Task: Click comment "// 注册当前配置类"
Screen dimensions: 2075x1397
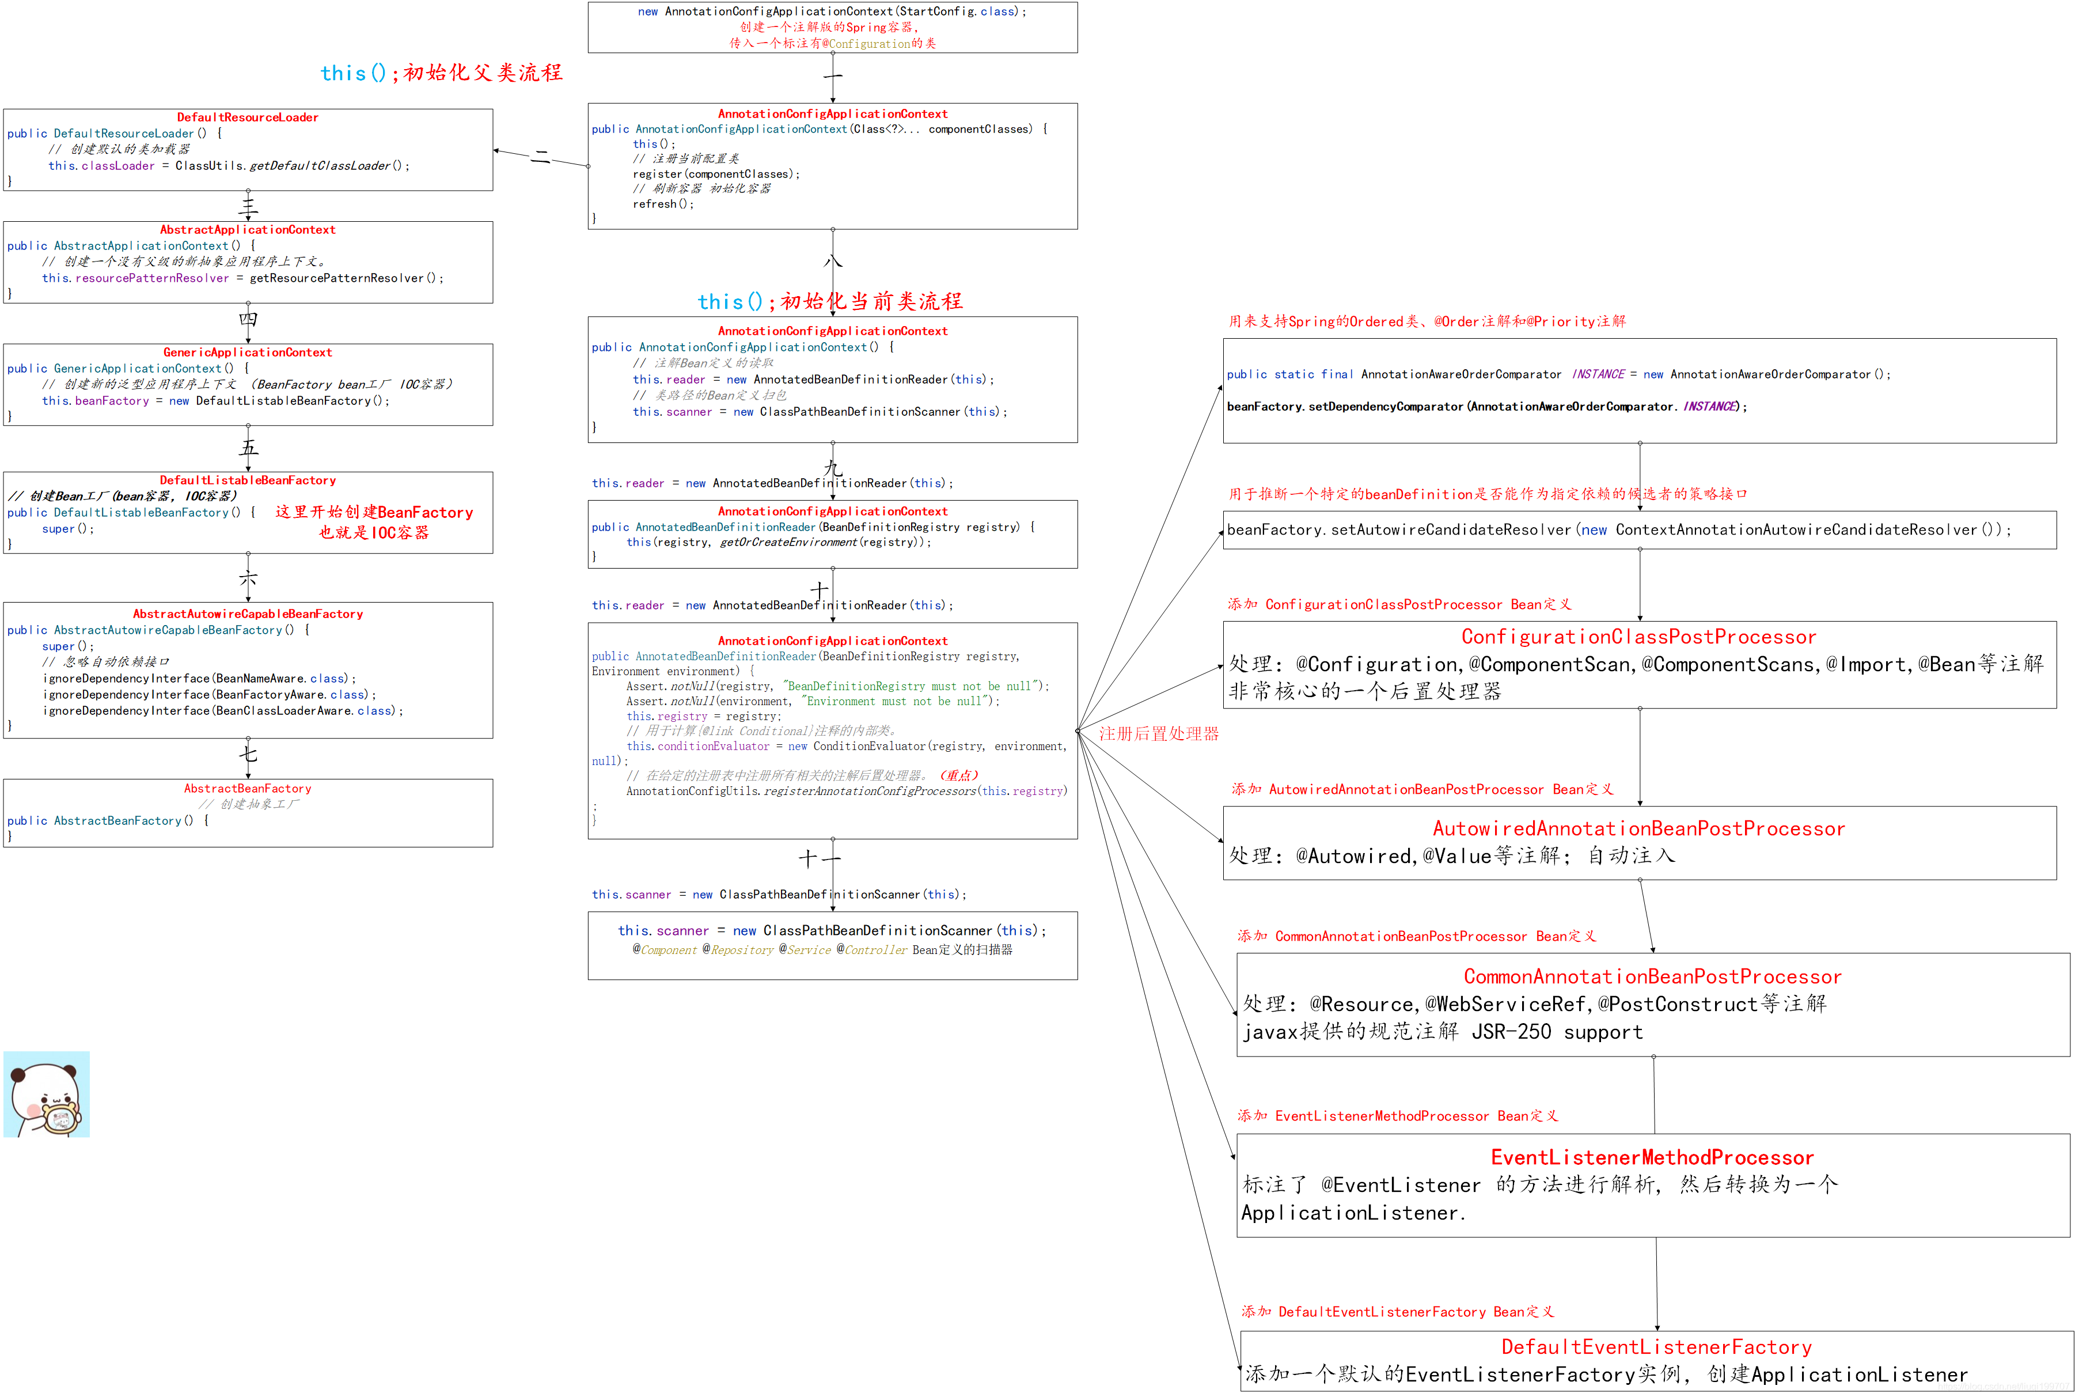Action: [686, 158]
